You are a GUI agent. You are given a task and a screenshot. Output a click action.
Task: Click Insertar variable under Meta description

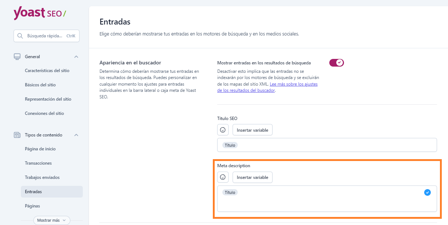[252, 177]
